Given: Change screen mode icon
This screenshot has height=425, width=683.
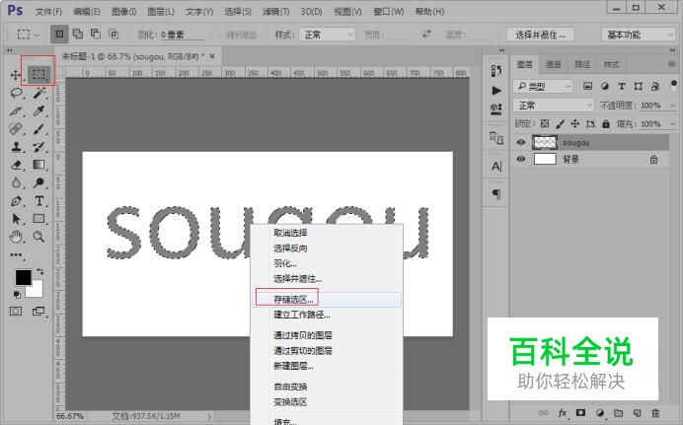Looking at the screenshot, I should click(38, 311).
